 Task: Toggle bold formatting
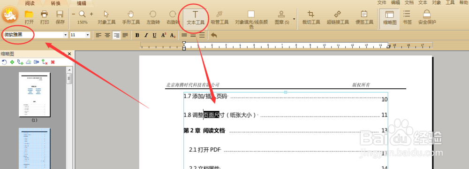pos(137,35)
